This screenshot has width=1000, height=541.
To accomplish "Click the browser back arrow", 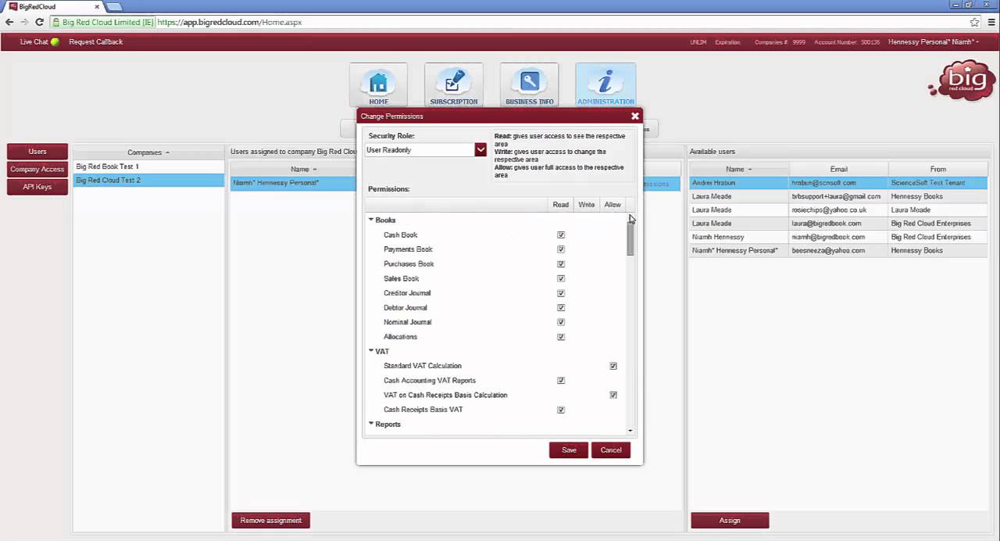I will (9, 22).
